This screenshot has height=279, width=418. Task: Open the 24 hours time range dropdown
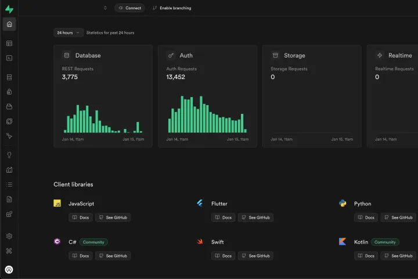point(69,33)
